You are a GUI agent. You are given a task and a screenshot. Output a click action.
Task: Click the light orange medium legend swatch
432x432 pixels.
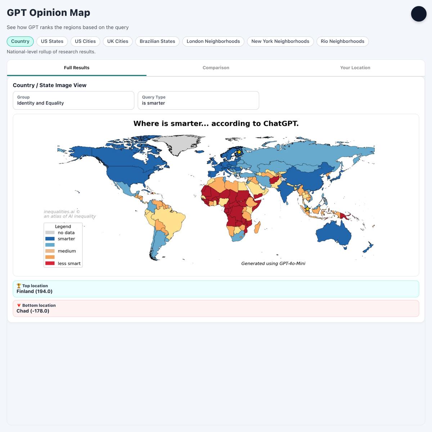(50, 251)
